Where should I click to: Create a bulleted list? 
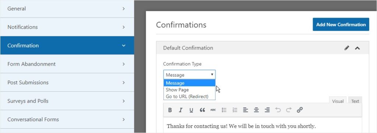pyautogui.click(x=224, y=110)
